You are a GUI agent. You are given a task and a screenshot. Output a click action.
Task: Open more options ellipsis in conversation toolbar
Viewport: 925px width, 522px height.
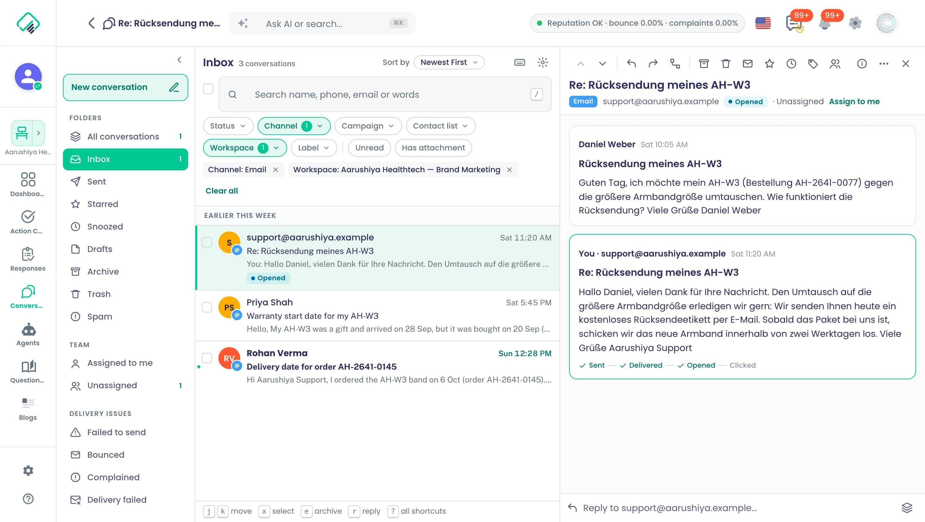click(x=884, y=64)
